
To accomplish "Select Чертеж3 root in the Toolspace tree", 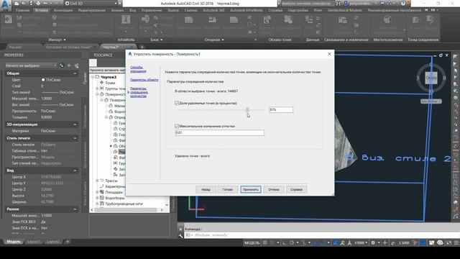I will [x=109, y=77].
